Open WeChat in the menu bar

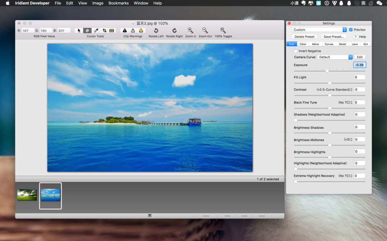pyautogui.click(x=379, y=3)
